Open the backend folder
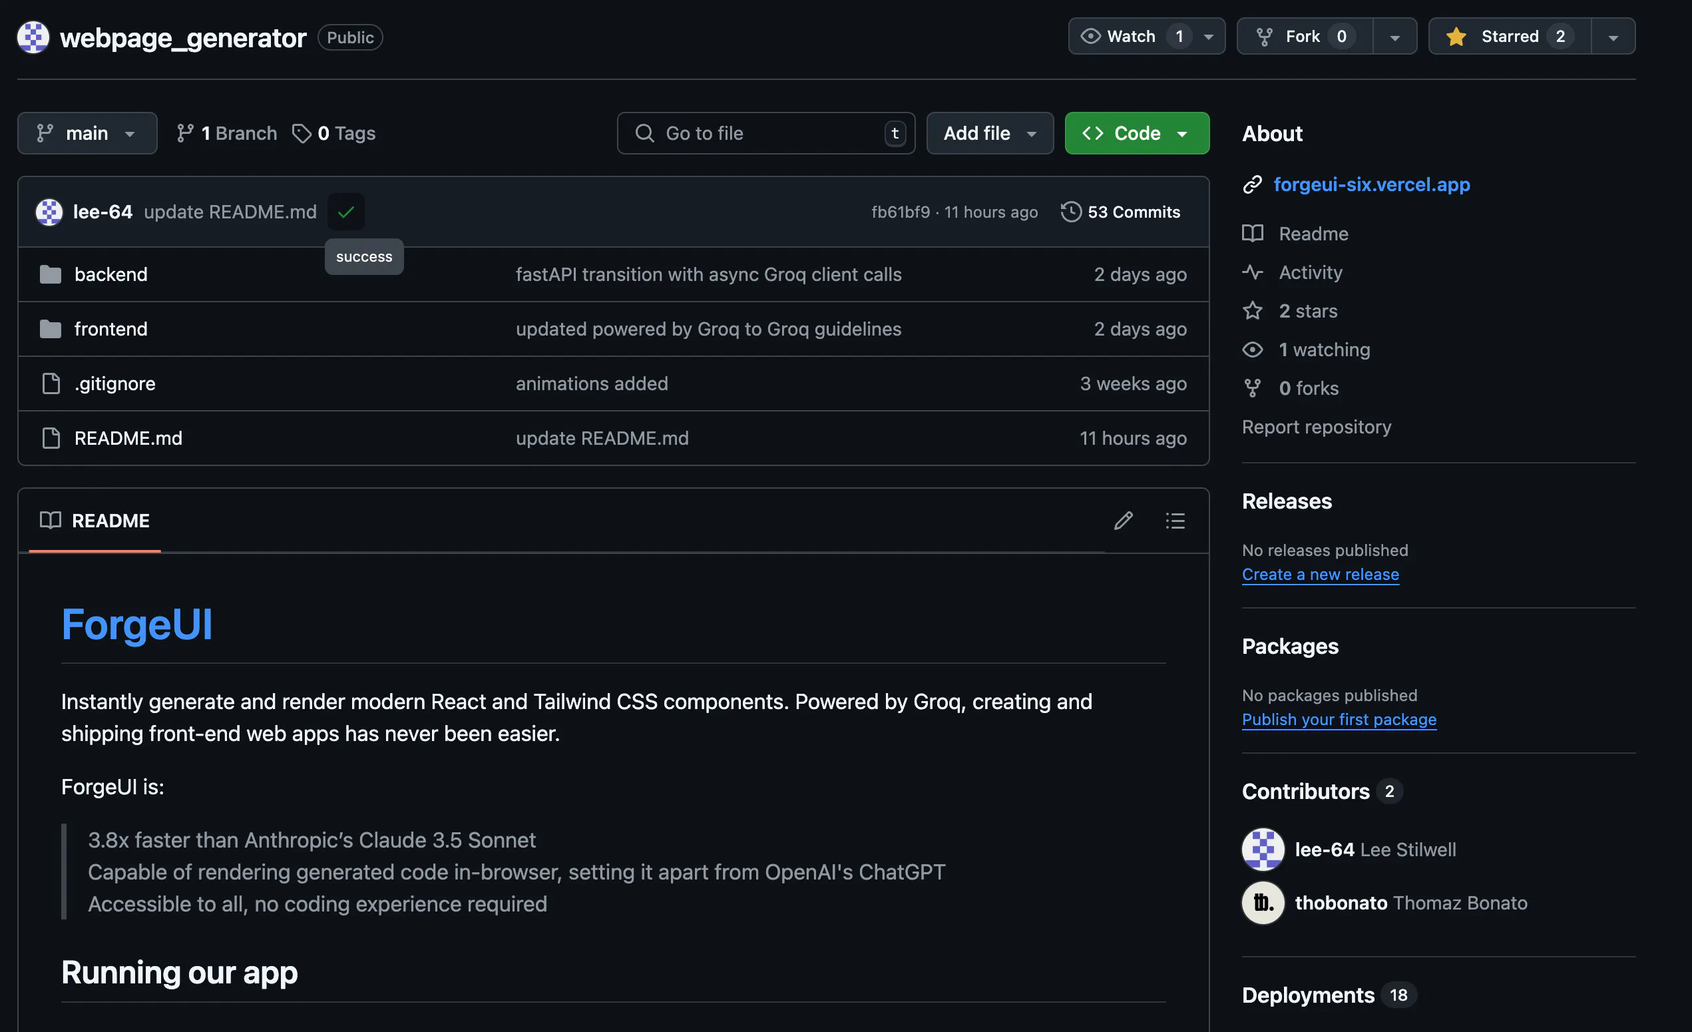This screenshot has width=1692, height=1032. point(110,274)
